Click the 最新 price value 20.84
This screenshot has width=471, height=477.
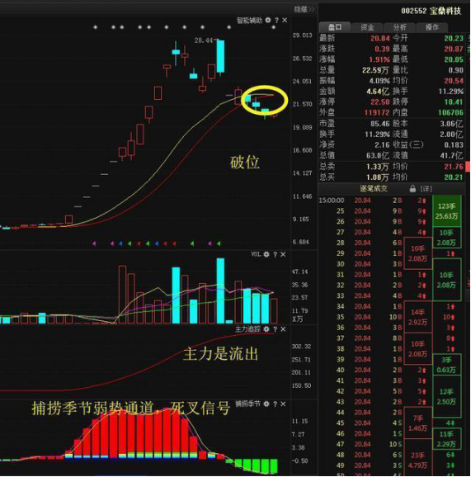tap(380, 38)
